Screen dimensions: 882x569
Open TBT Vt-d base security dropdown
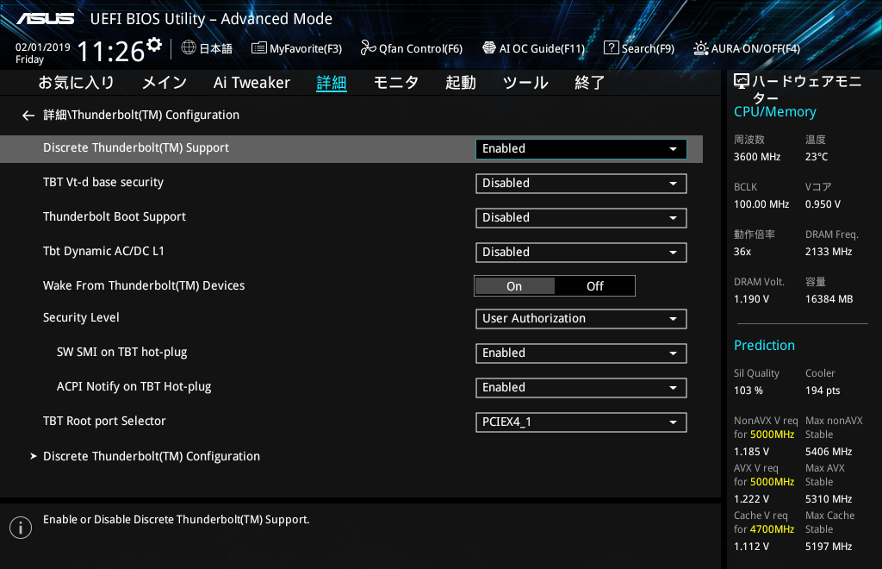(581, 184)
